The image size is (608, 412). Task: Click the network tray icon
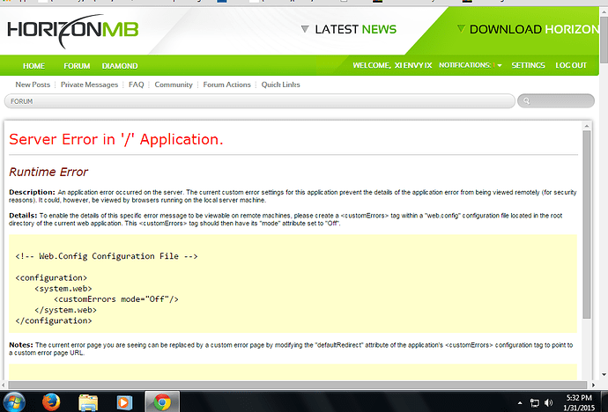point(535,401)
